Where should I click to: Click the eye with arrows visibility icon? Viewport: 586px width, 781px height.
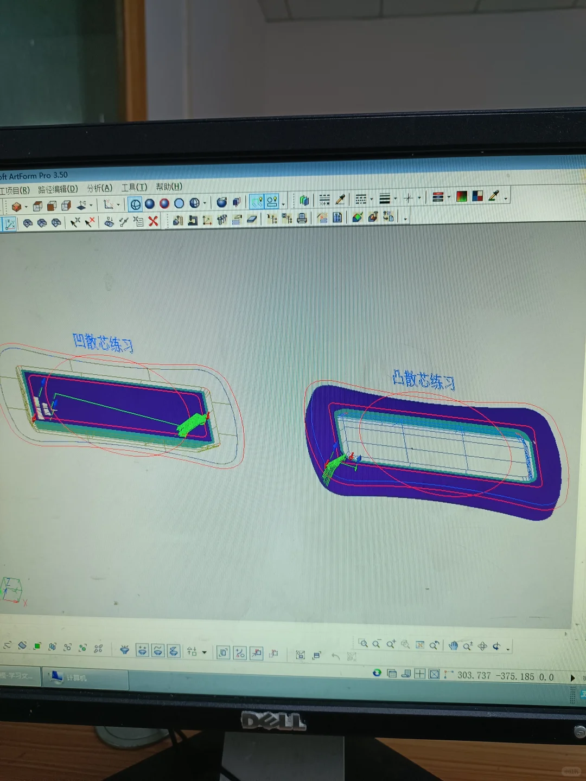tap(109, 222)
